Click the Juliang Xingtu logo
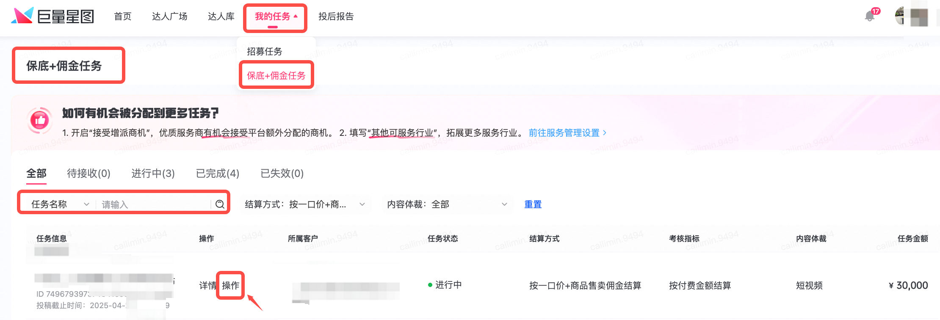940x320 pixels. coord(53,17)
